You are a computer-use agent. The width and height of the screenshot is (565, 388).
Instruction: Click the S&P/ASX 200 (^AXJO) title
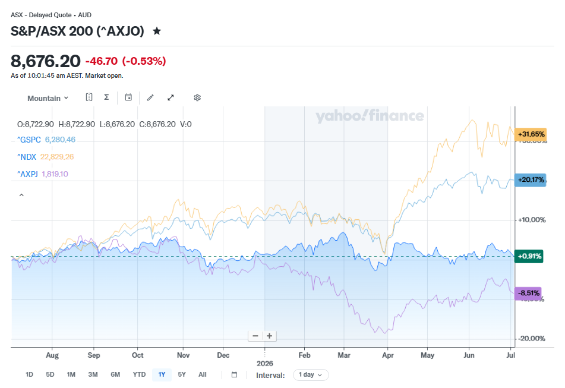(77, 31)
